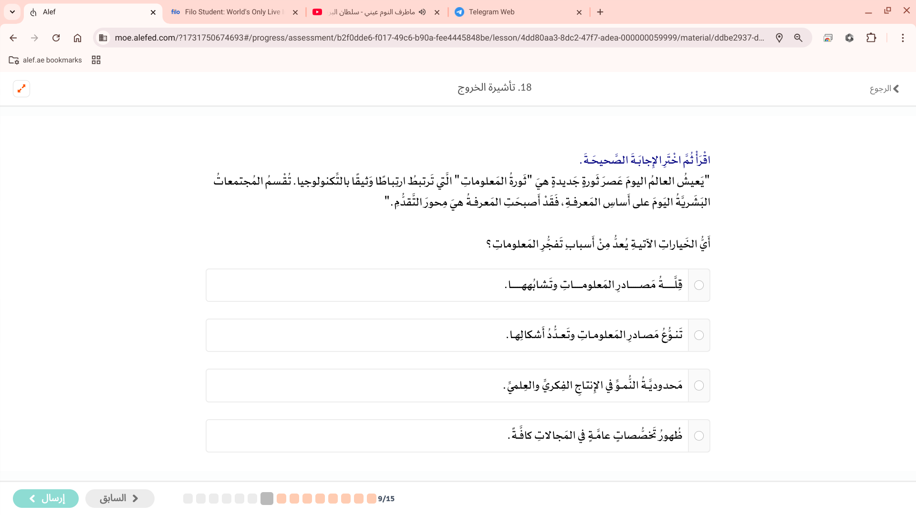Open the extensions puzzle icon
This screenshot has width=916, height=515.
[x=871, y=38]
